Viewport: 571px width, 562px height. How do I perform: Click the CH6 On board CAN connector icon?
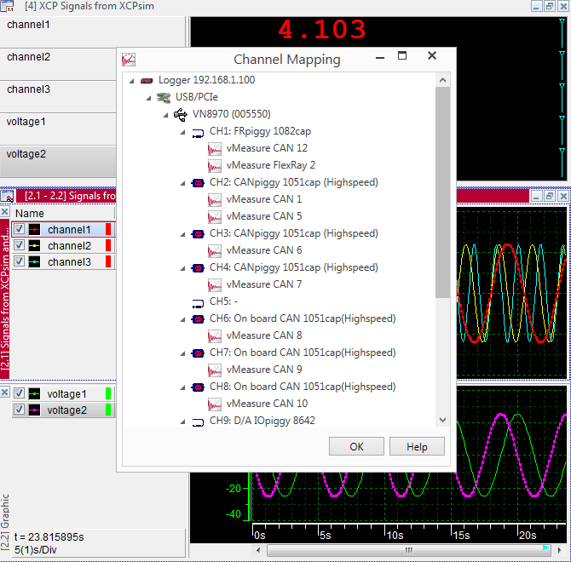(198, 319)
